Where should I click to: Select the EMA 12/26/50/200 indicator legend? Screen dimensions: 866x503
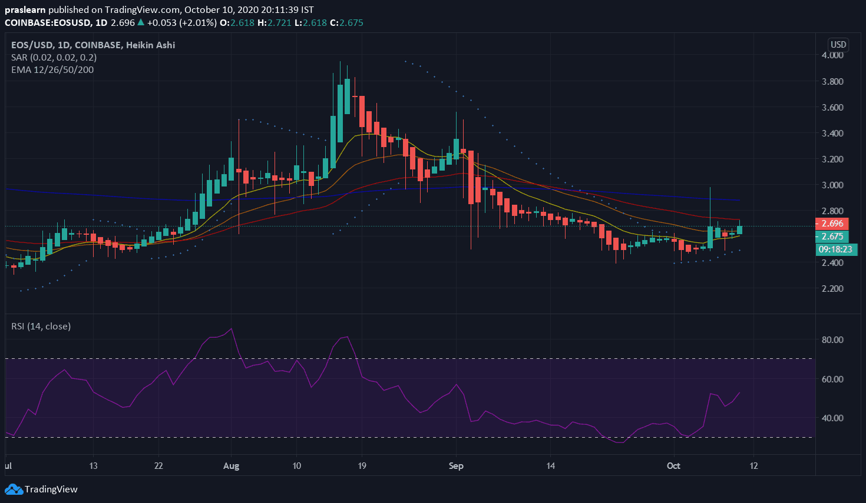pos(52,69)
